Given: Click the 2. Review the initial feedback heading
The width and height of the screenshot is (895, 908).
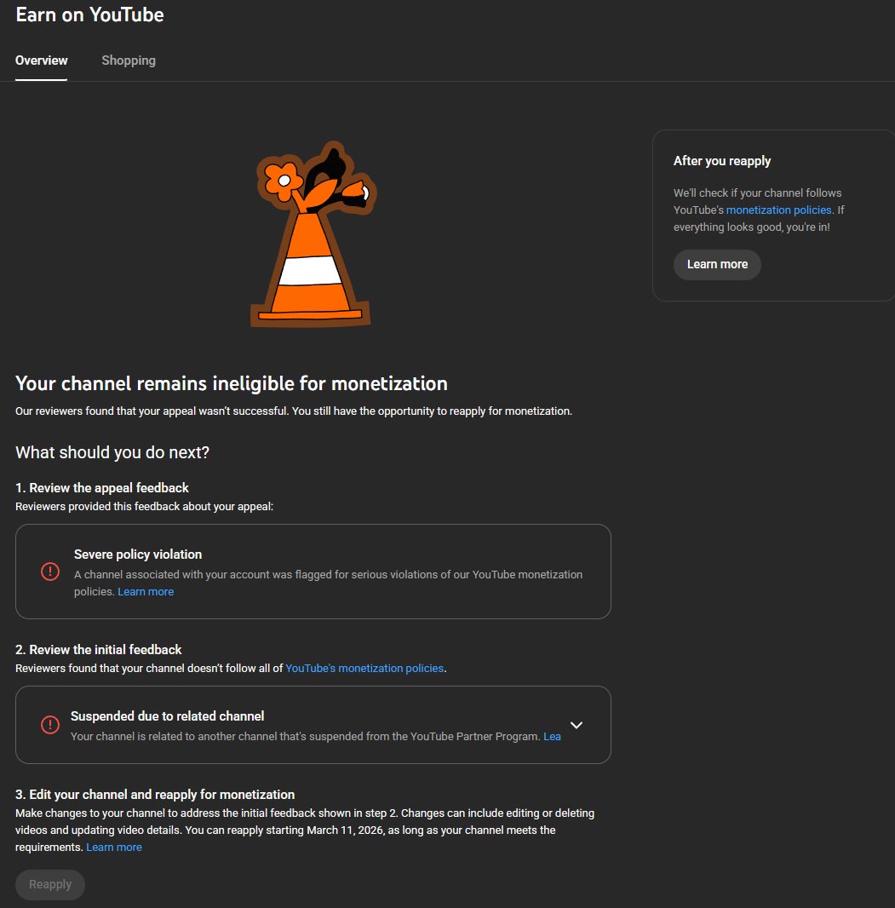Looking at the screenshot, I should (99, 650).
